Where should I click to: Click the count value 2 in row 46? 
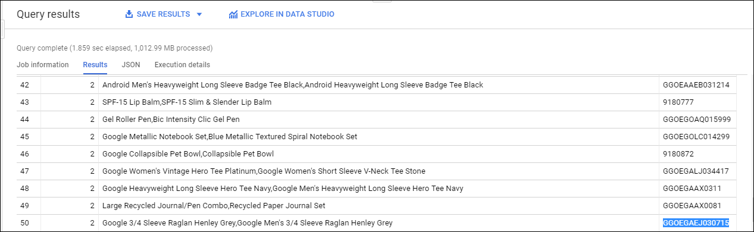92,154
